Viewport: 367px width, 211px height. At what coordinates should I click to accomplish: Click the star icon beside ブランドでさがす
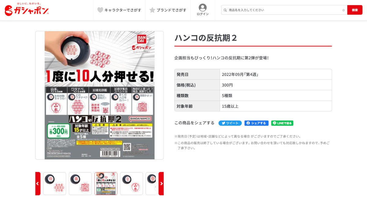click(152, 10)
